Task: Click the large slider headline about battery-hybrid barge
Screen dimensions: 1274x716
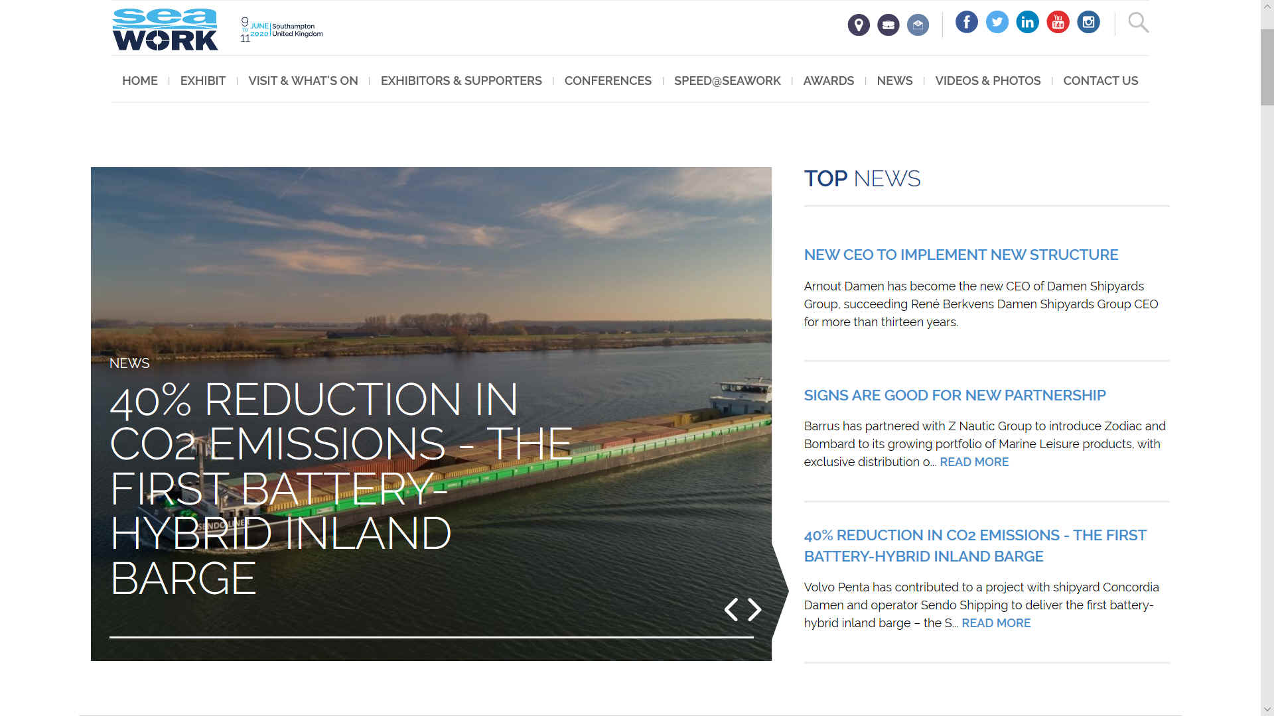Action: coord(341,489)
